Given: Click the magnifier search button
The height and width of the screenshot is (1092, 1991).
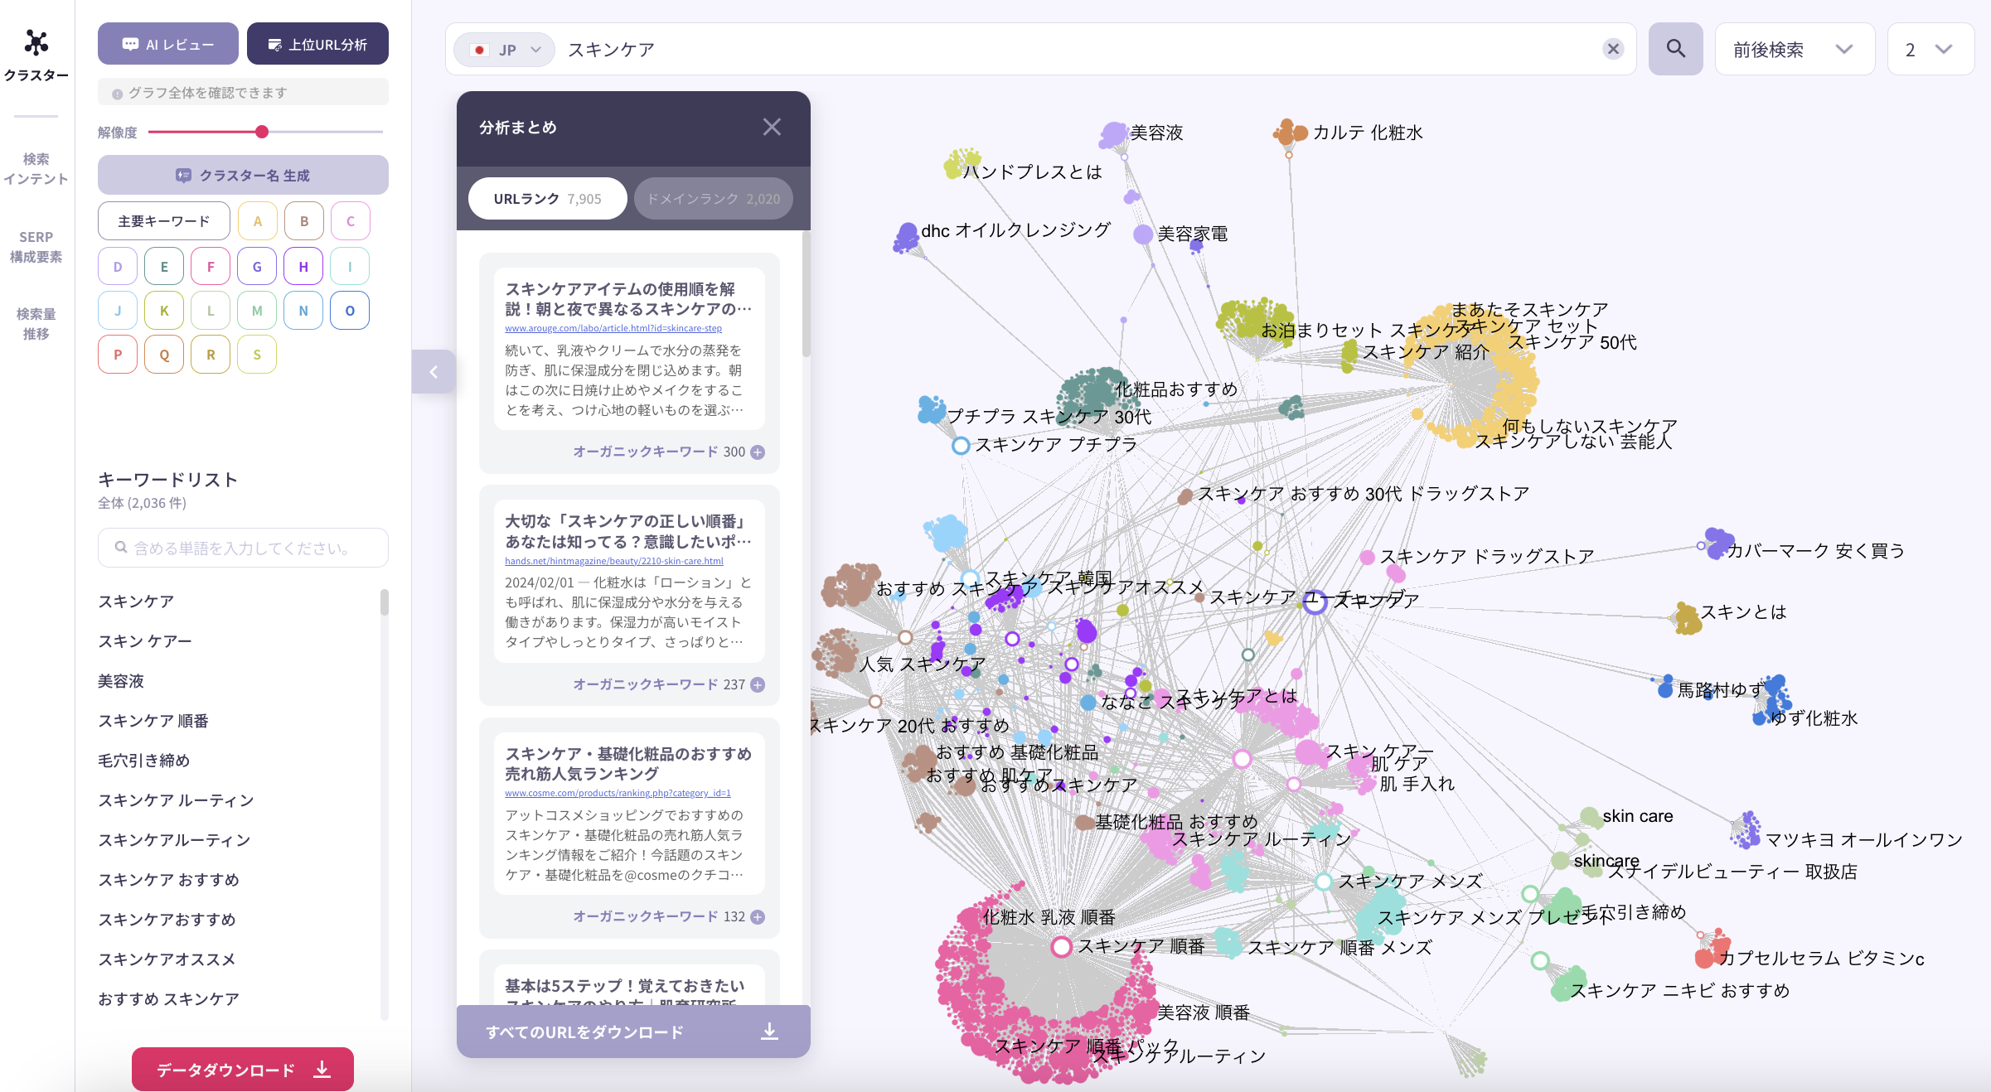Looking at the screenshot, I should point(1675,49).
